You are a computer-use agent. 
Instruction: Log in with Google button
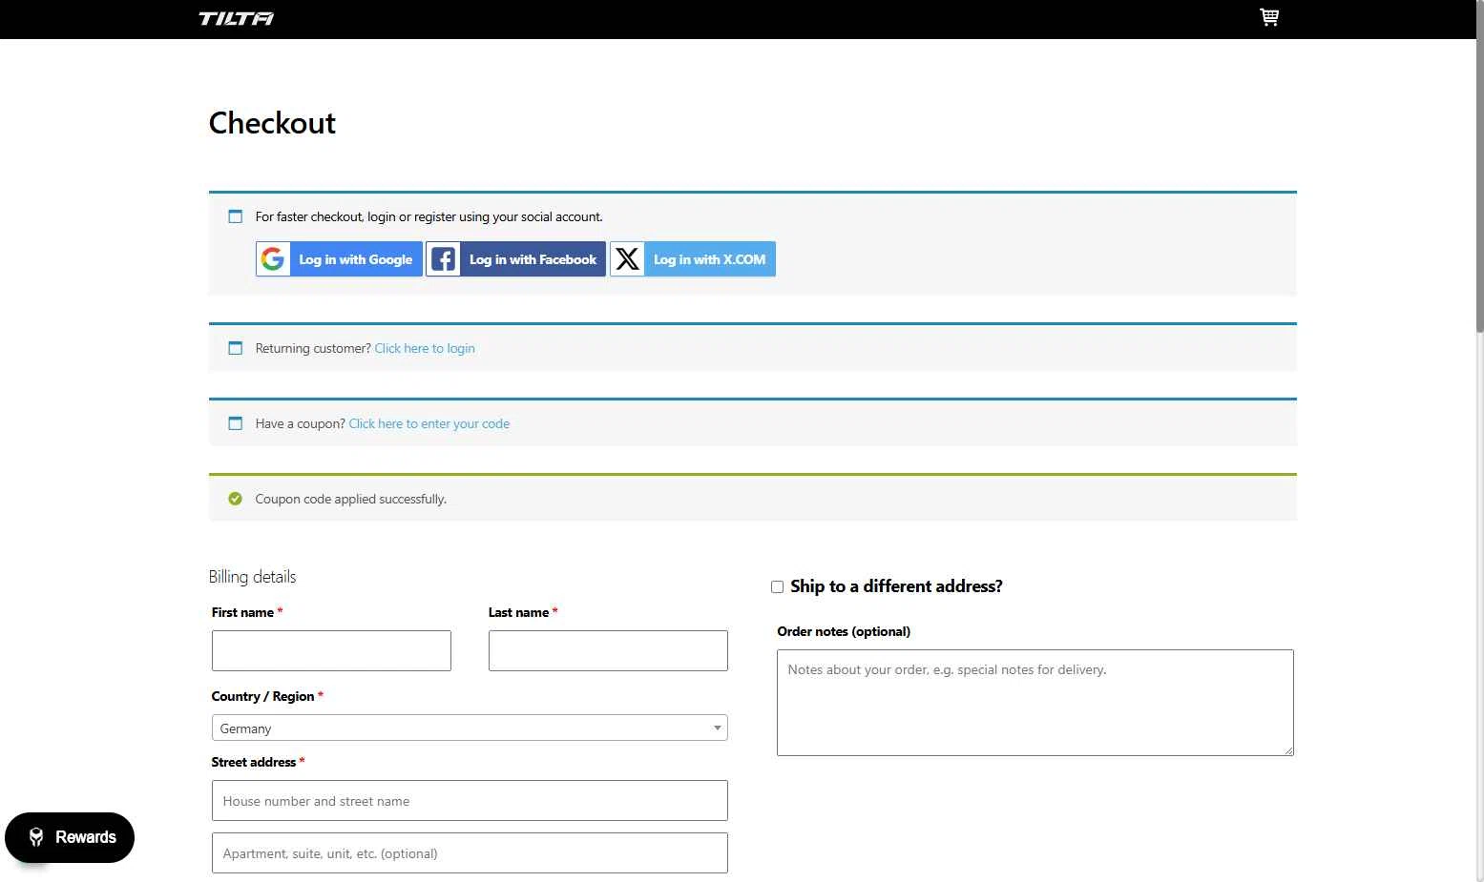click(339, 259)
